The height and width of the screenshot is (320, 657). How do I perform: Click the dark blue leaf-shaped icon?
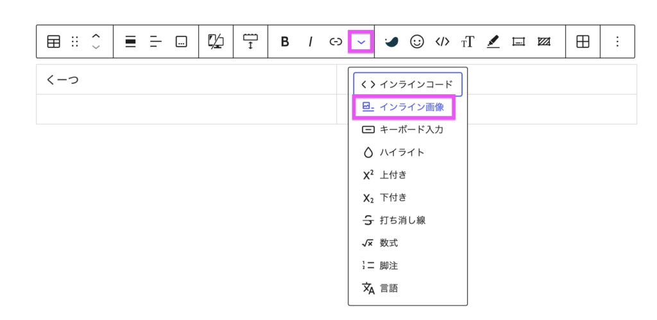pos(392,42)
